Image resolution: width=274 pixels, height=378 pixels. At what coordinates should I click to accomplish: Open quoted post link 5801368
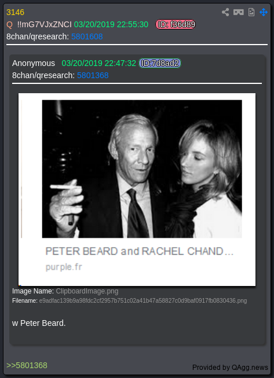[x=93, y=75]
